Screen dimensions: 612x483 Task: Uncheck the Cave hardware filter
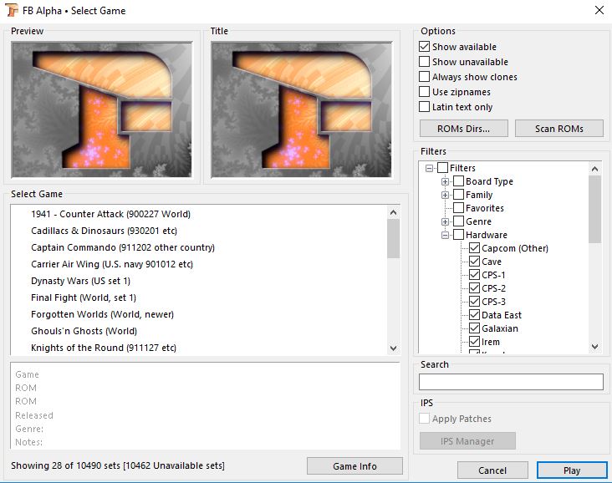click(x=474, y=262)
